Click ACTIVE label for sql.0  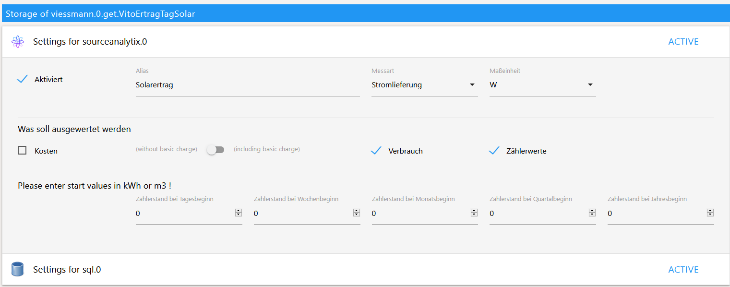pyautogui.click(x=683, y=270)
